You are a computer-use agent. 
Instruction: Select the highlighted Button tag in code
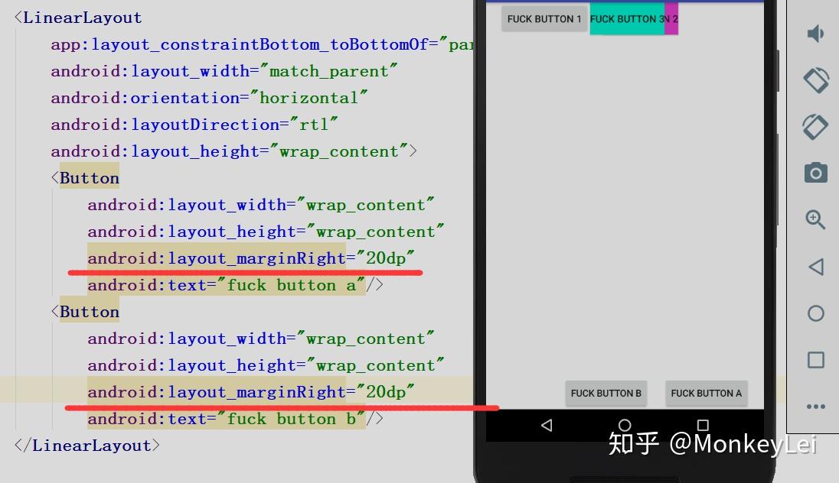(89, 177)
